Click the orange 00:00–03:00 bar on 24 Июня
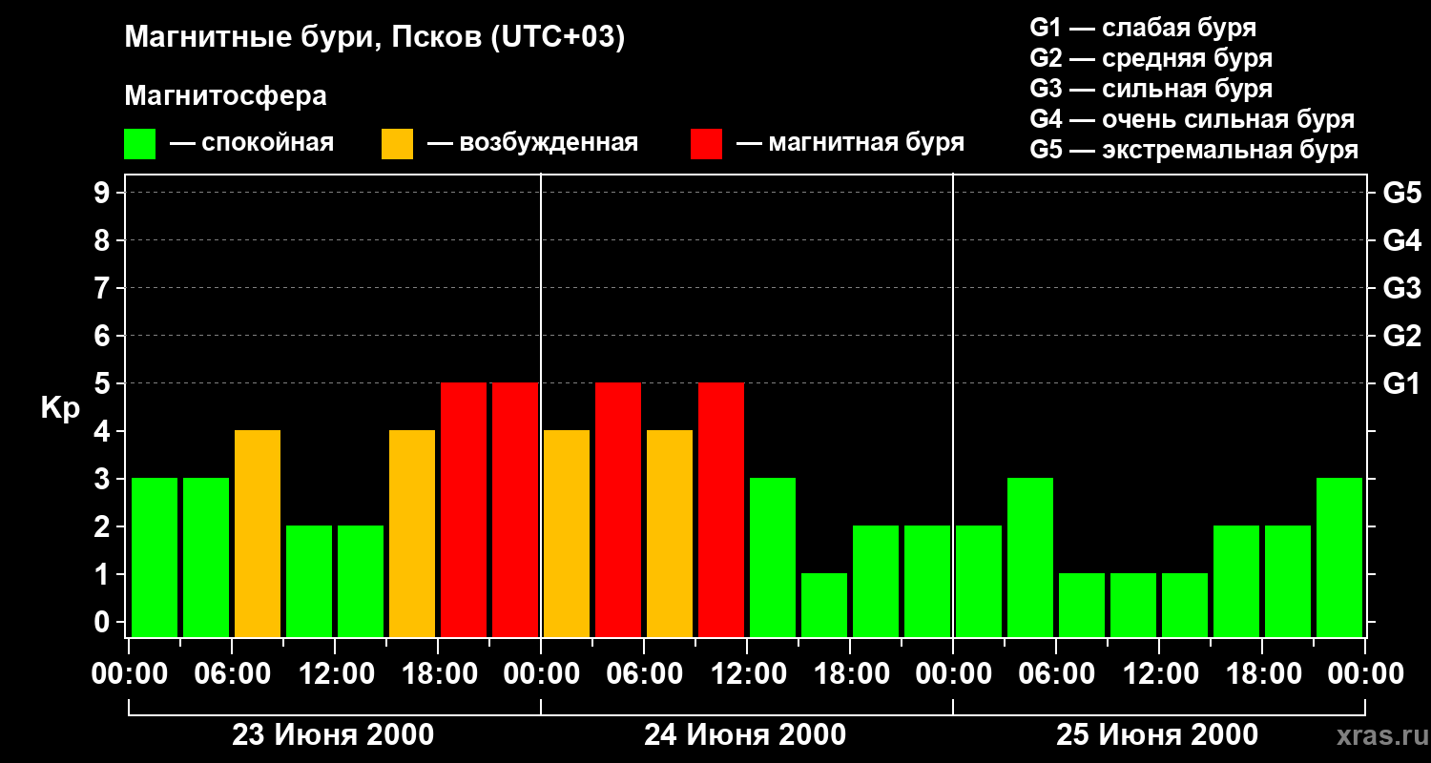1431x763 pixels. click(x=567, y=533)
